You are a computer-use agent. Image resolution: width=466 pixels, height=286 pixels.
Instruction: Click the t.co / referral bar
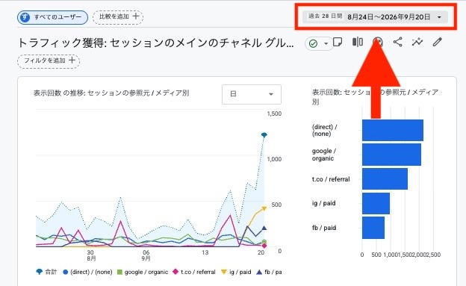385,179
